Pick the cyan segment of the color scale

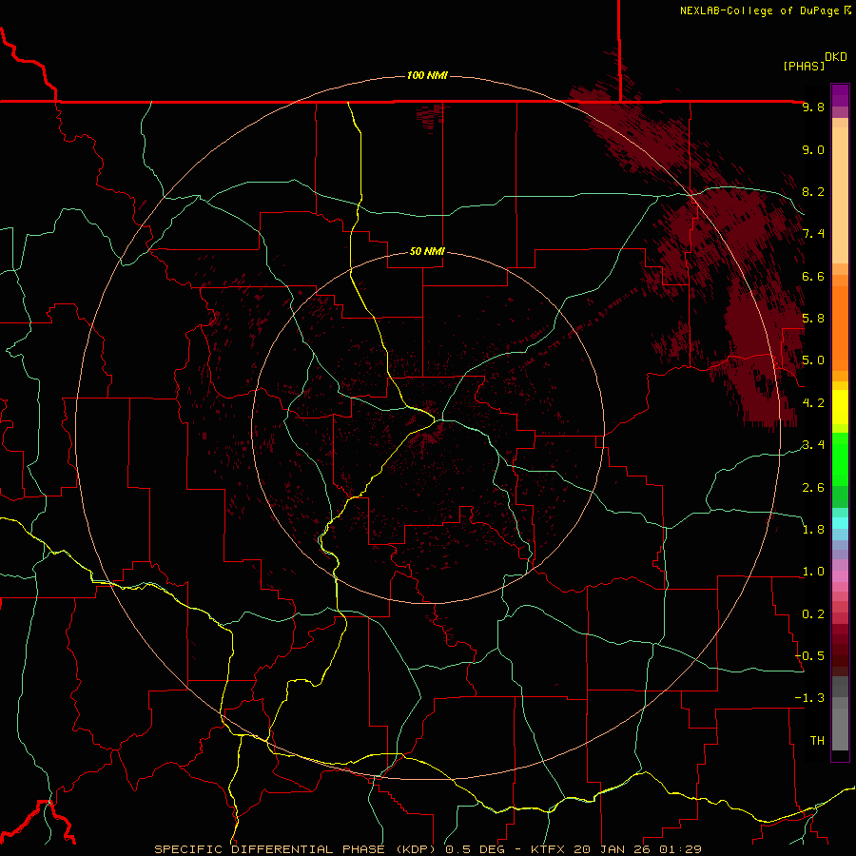click(840, 523)
